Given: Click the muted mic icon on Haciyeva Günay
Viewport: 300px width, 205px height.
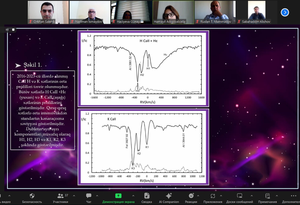Looking at the screenshot, I should tap(114, 21).
